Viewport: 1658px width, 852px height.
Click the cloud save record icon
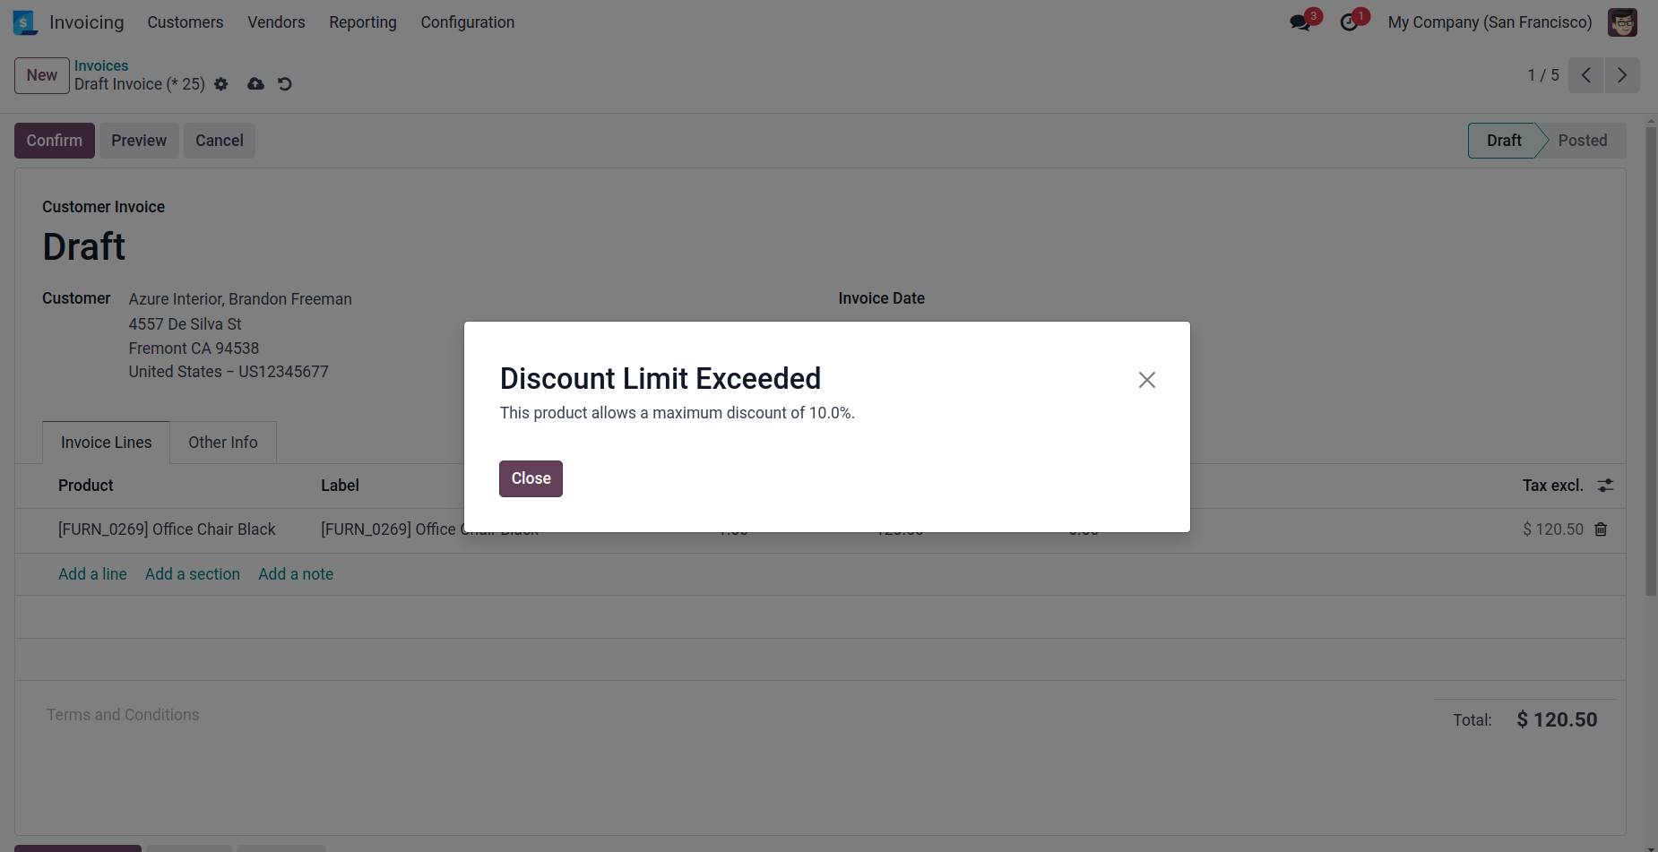point(255,84)
